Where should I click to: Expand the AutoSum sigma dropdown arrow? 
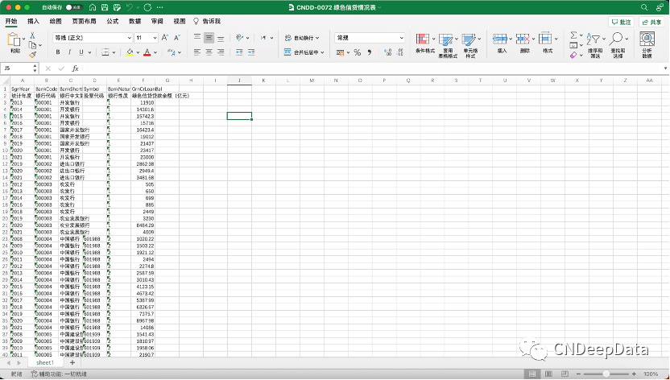coord(581,35)
